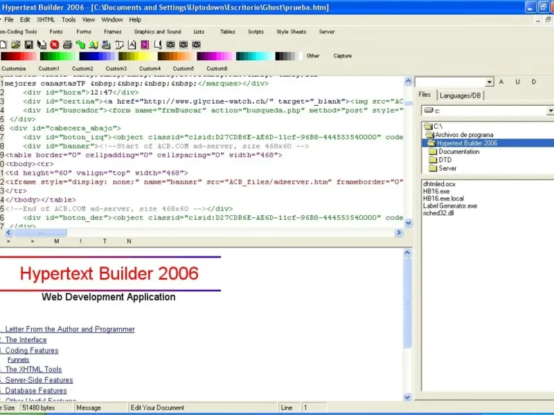
Task: Open the Help menu
Action: 135,20
